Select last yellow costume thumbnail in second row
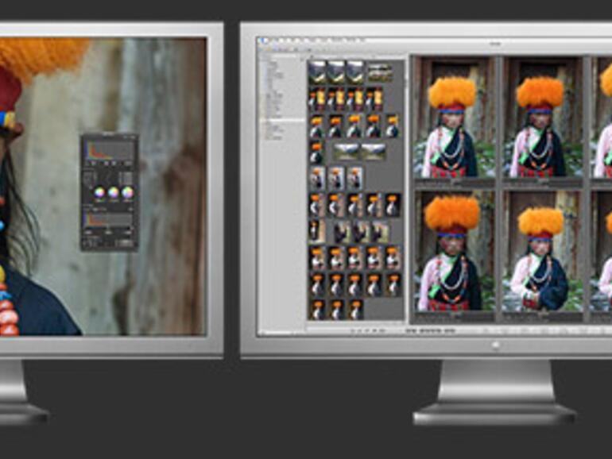This screenshot has height=459, width=612. (374, 99)
